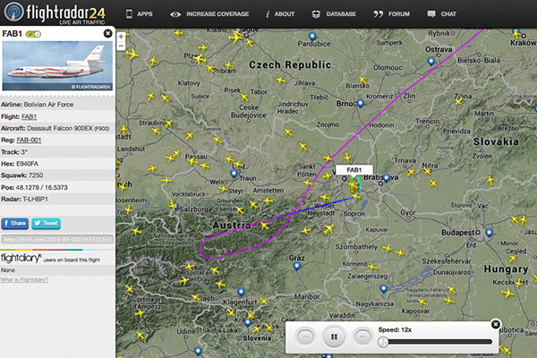Click the playback timeline slider handle
Viewport: 537px width, 358px height.
(383, 342)
